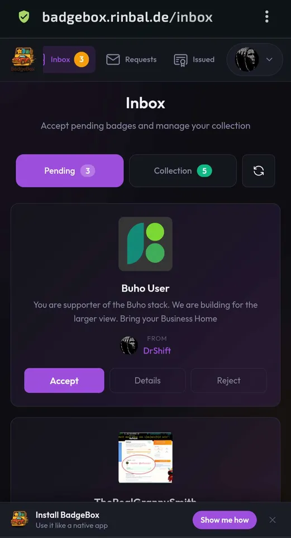Select the Pending tab
Screen dimensions: 291x538
[x=70, y=170]
